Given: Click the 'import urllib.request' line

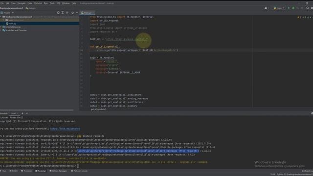Looking at the screenshot, I should (104, 21).
